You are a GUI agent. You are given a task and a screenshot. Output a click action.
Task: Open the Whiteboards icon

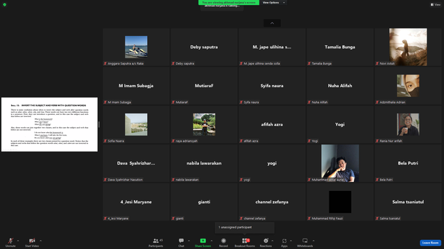(x=305, y=241)
